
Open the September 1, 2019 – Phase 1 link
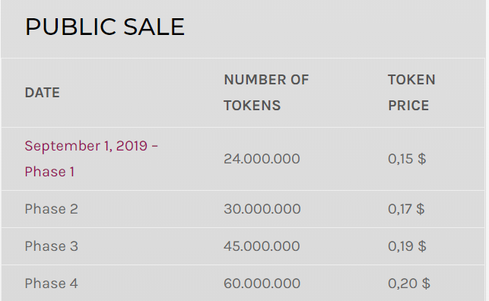[91, 159]
